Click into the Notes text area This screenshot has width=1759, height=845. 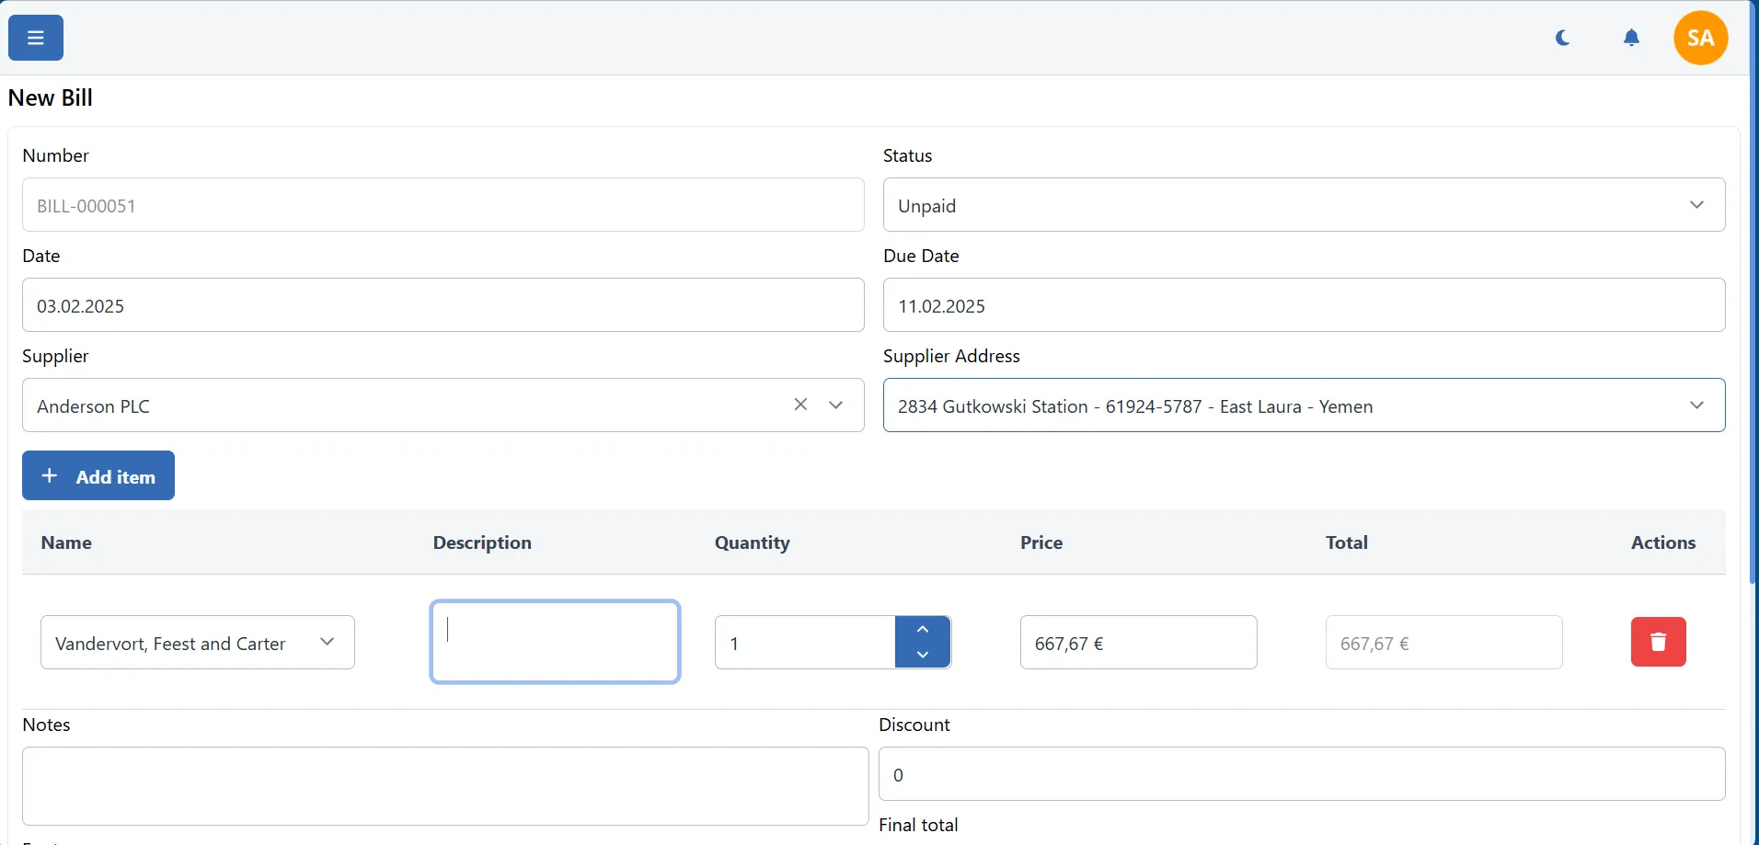tap(444, 786)
